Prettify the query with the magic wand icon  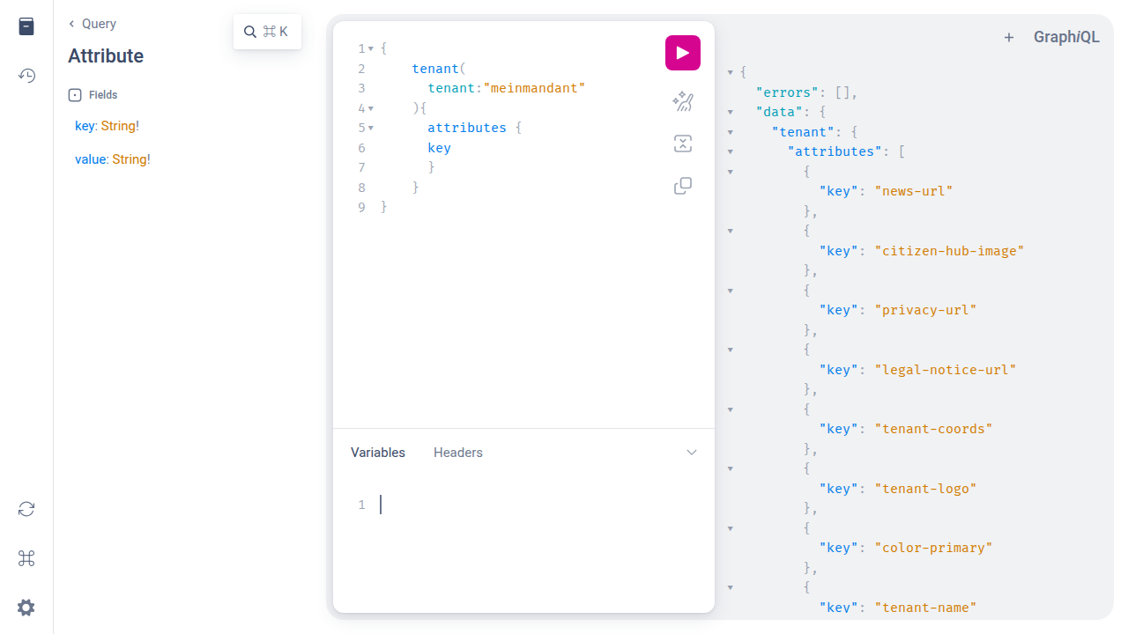[682, 102]
